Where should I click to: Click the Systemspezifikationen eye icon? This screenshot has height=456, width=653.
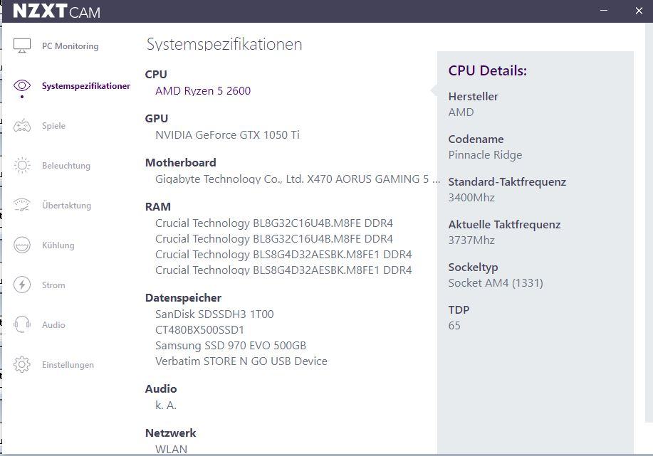[22, 85]
